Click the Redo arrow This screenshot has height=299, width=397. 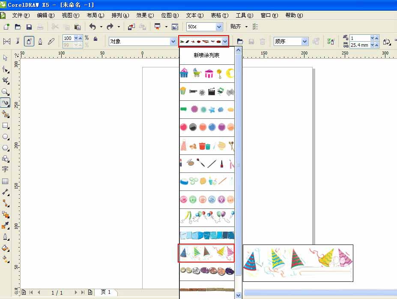click(x=110, y=27)
